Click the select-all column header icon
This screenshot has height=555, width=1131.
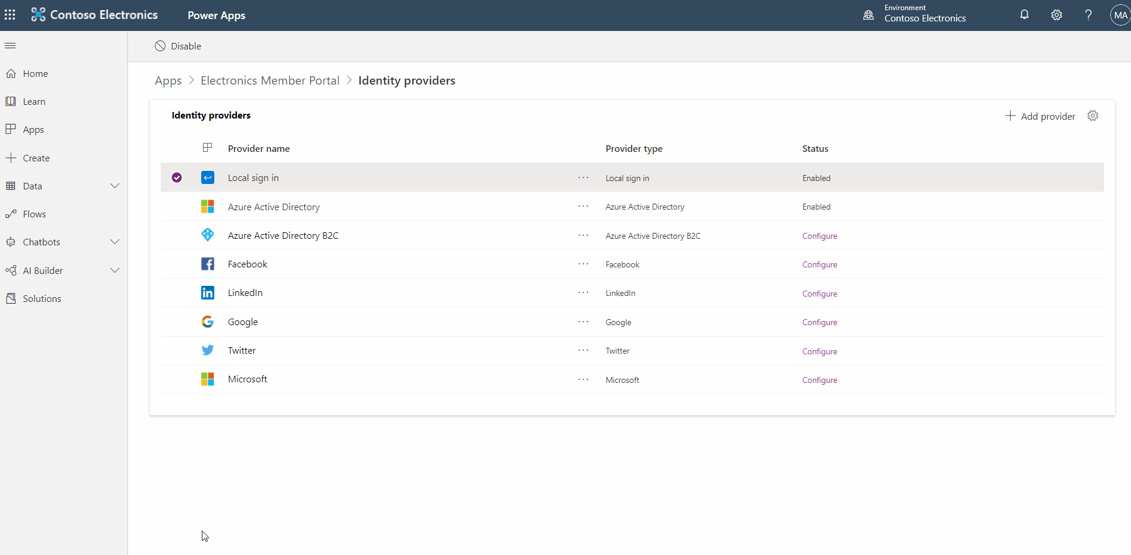[x=207, y=148]
